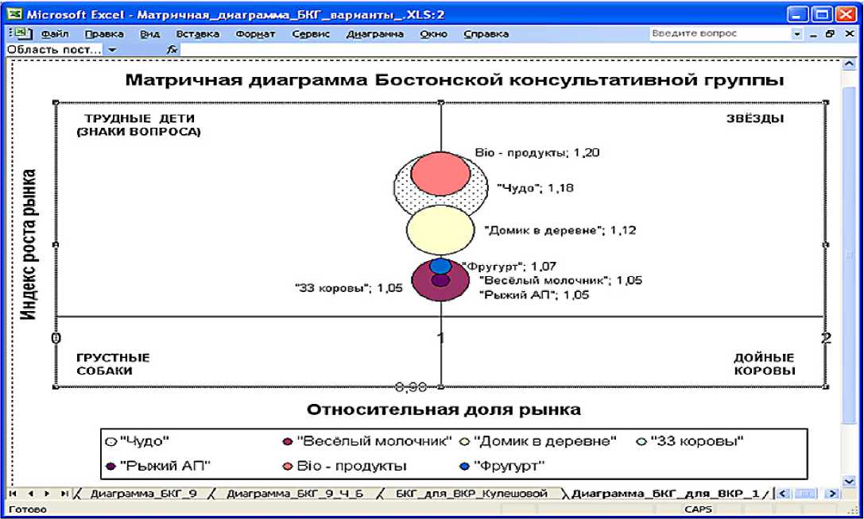
Task: Click vertical scrollbar up arrow
Action: (x=849, y=65)
